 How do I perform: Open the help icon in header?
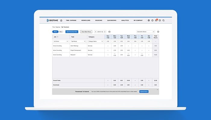[160, 20]
